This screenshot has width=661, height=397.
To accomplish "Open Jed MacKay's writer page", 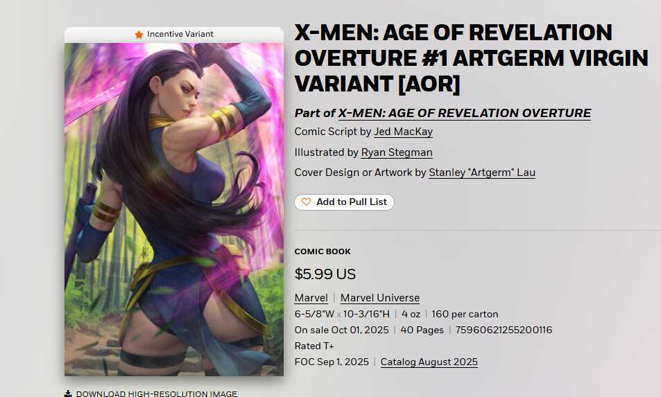I will (x=403, y=132).
